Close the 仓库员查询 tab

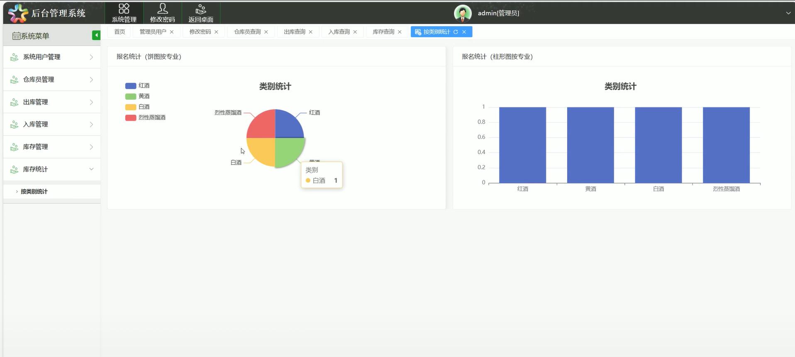[266, 32]
